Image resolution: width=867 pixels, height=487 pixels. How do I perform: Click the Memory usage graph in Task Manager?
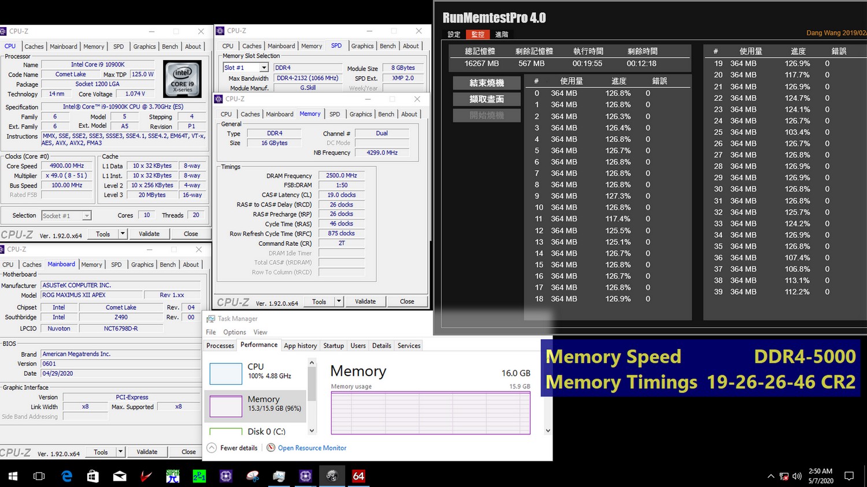[431, 413]
